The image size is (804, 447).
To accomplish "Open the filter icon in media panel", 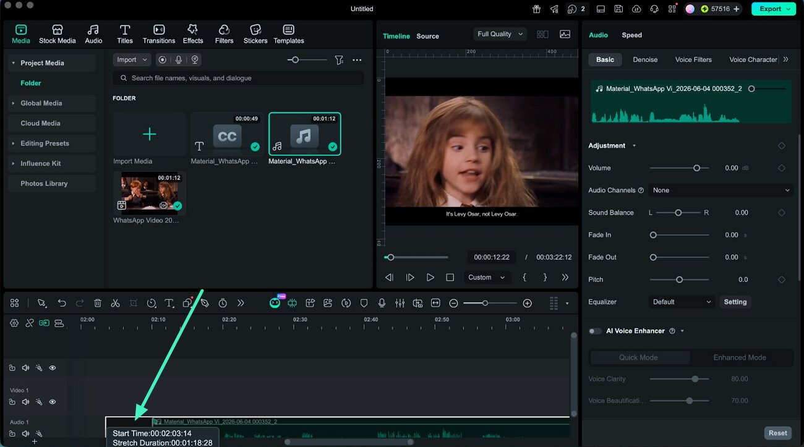I will point(339,60).
